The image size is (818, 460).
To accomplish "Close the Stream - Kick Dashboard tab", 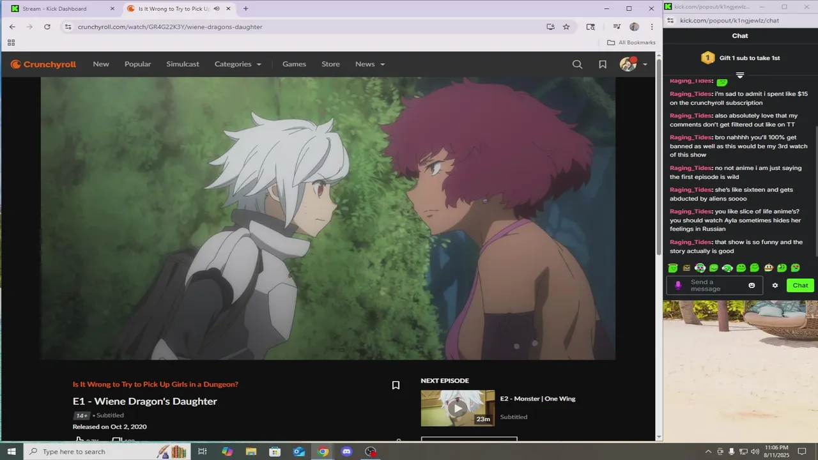I will 112,9.
